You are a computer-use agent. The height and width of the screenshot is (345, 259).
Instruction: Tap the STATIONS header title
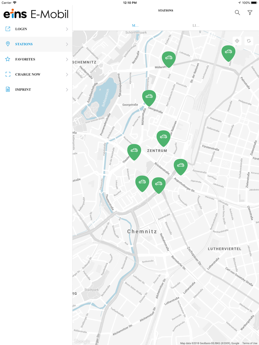(x=165, y=10)
